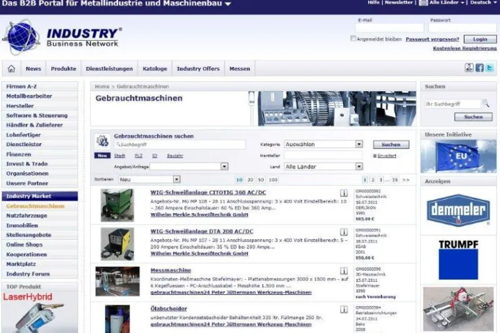The image size is (500, 333).
Task: Expand the Erweitert search options
Action: [386, 155]
